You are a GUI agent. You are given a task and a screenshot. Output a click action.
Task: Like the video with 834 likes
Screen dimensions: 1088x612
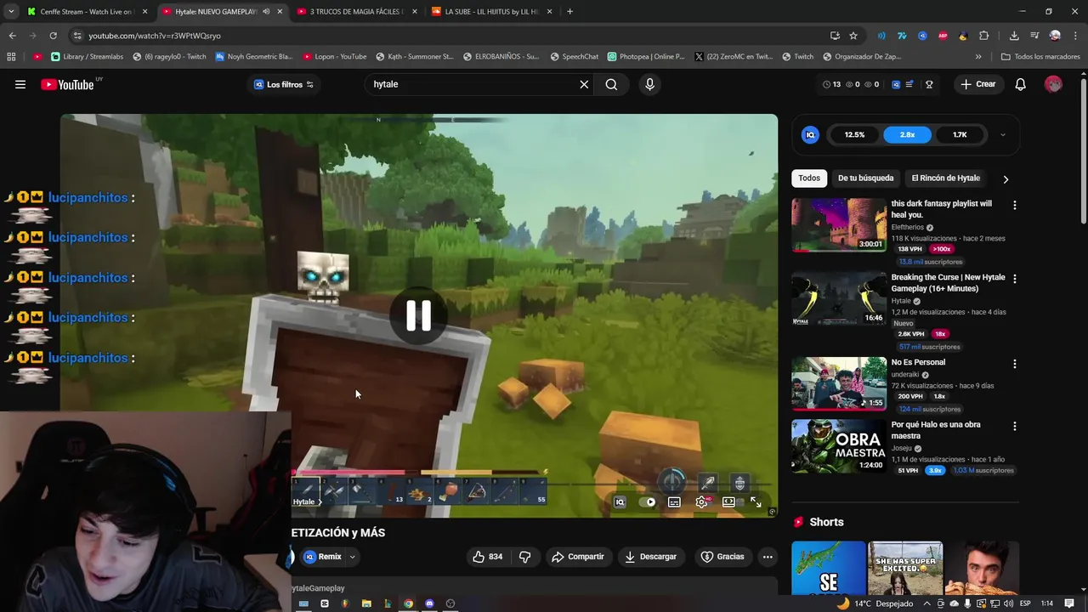pyautogui.click(x=488, y=557)
